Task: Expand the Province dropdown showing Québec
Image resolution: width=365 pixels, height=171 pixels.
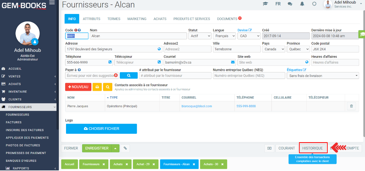Action: tap(298, 49)
